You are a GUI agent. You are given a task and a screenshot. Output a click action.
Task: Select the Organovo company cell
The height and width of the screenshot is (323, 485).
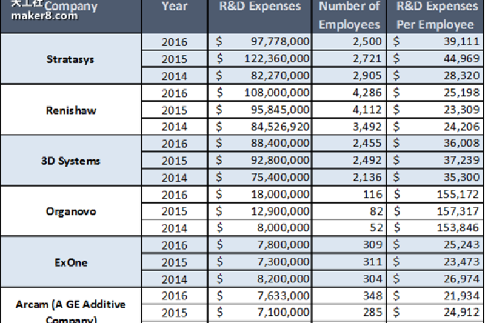pyautogui.click(x=70, y=211)
